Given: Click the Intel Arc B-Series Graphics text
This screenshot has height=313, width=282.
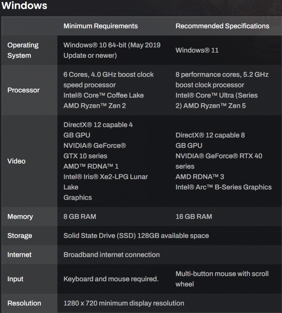Looking at the screenshot, I should pyautogui.click(x=223, y=187).
